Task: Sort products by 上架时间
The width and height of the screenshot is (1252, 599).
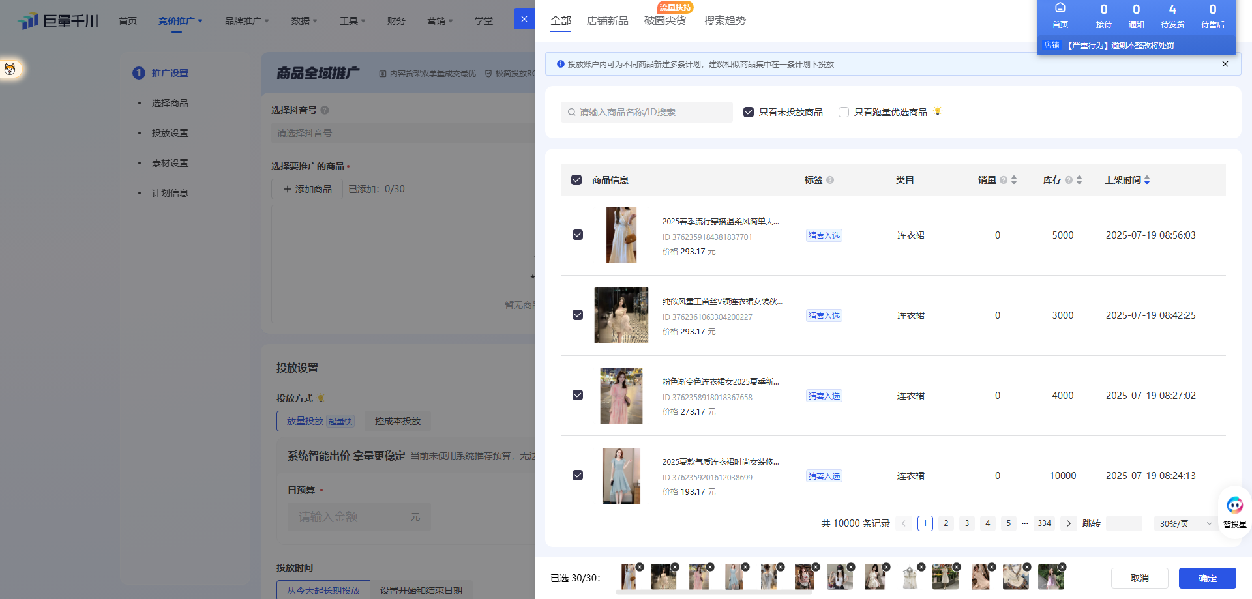Action: pyautogui.click(x=1146, y=180)
